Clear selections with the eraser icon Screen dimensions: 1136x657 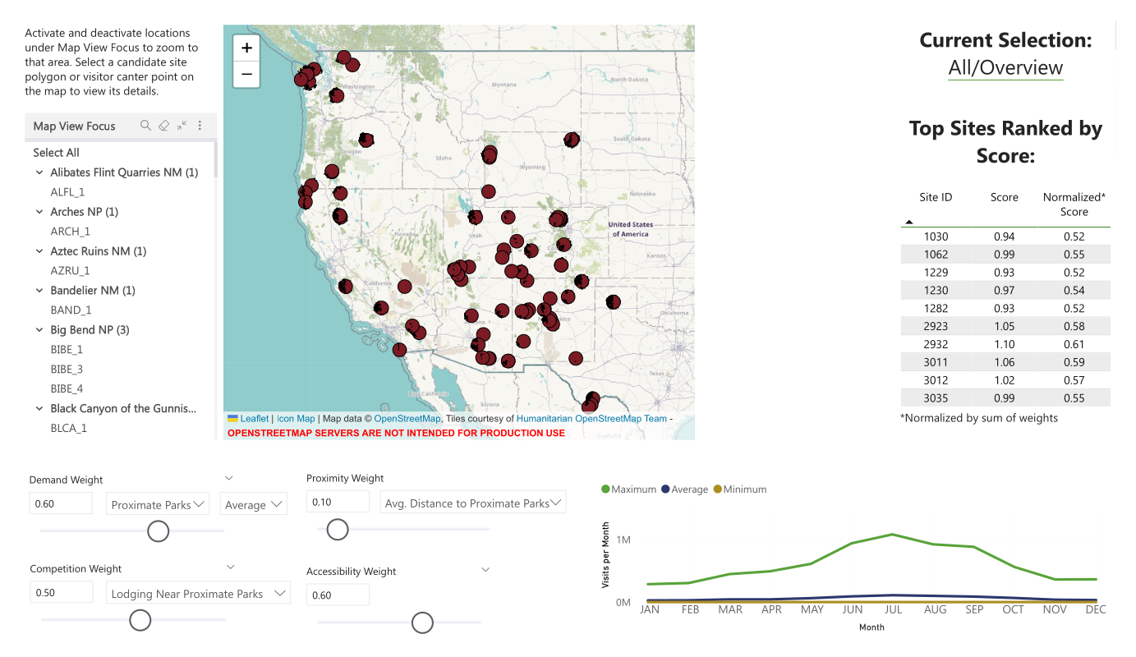click(x=163, y=126)
